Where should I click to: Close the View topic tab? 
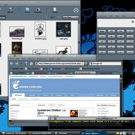tap(71, 73)
